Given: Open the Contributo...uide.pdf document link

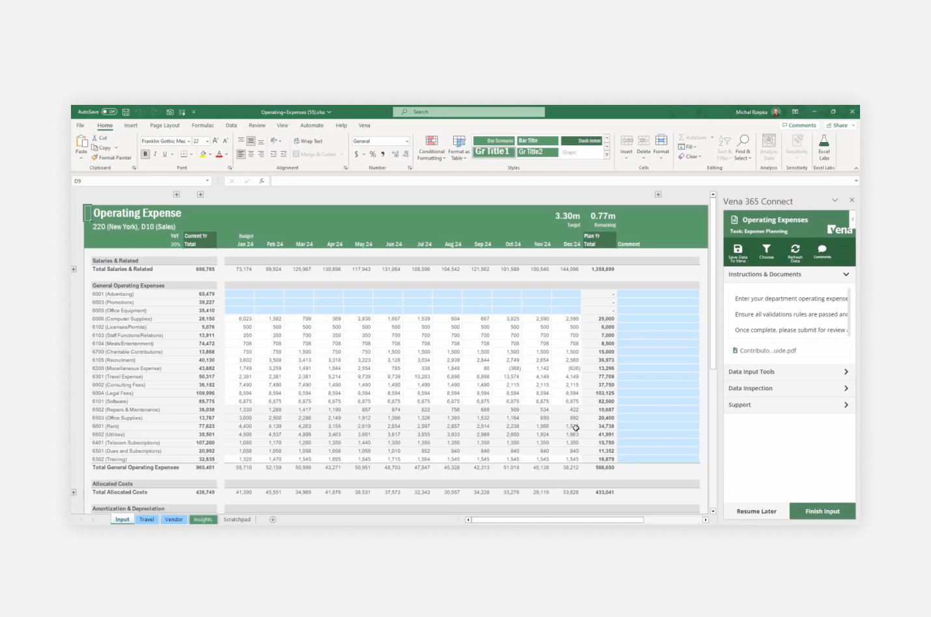Looking at the screenshot, I should point(764,350).
